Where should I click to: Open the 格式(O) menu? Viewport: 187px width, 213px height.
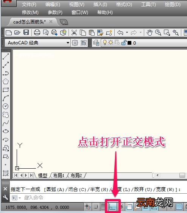[x=124, y=5]
